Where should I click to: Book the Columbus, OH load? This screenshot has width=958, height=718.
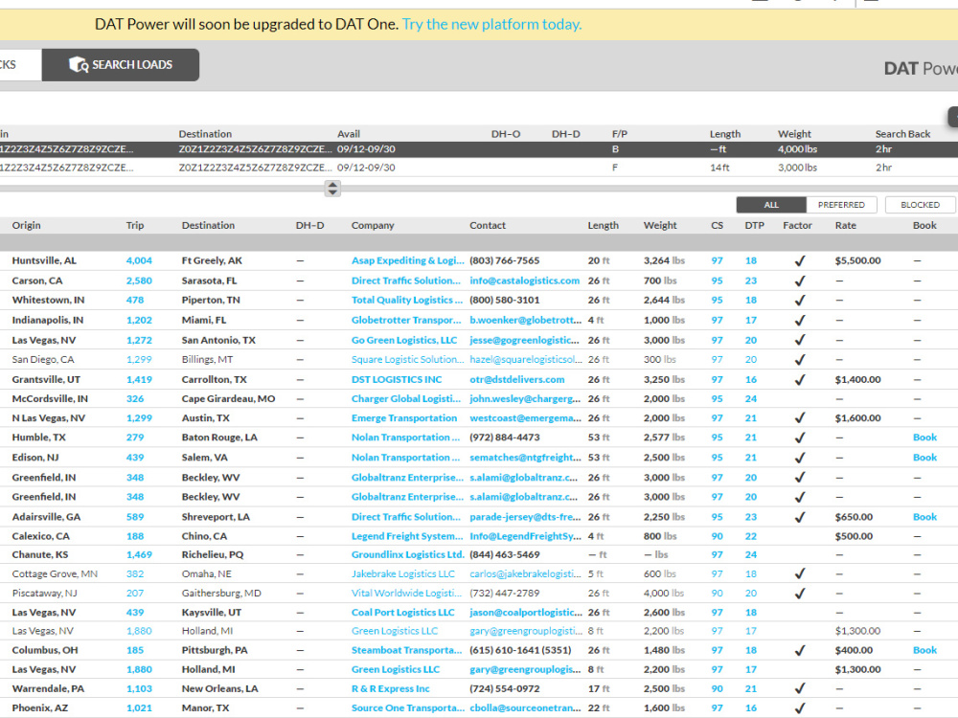(924, 650)
